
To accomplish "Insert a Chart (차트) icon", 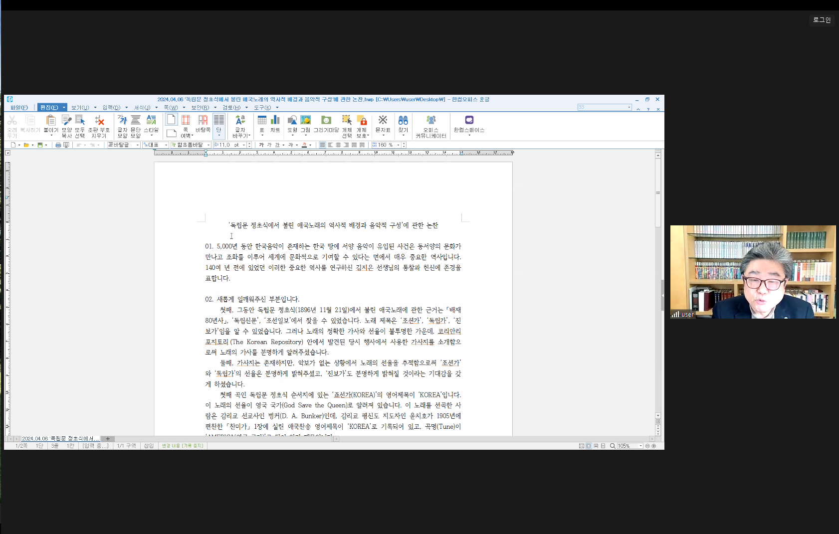I will 275,120.
